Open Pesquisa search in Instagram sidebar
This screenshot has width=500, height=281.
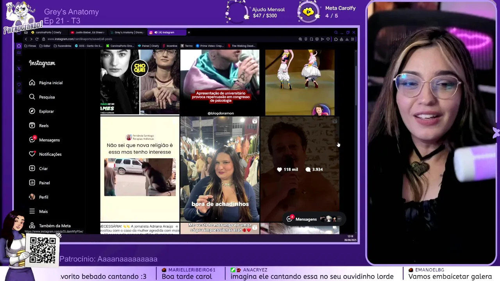tap(42, 97)
